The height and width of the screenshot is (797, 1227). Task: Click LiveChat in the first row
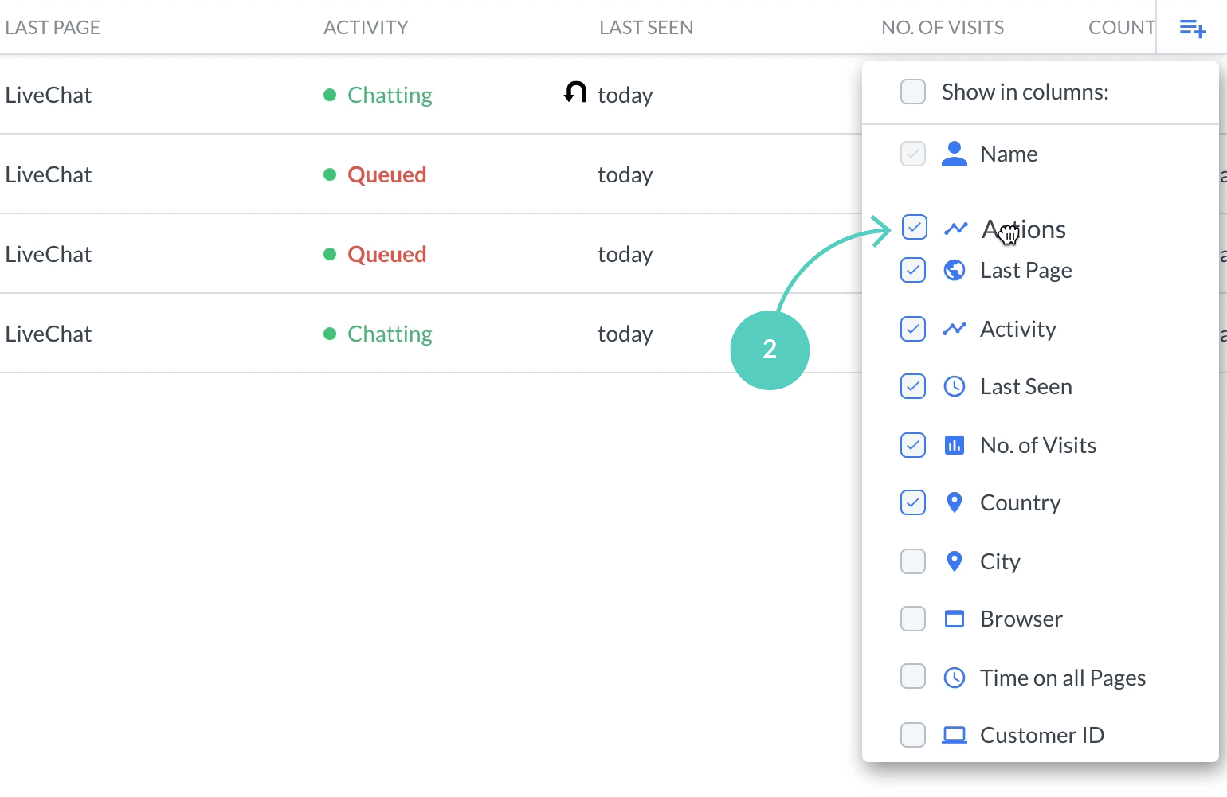click(48, 95)
